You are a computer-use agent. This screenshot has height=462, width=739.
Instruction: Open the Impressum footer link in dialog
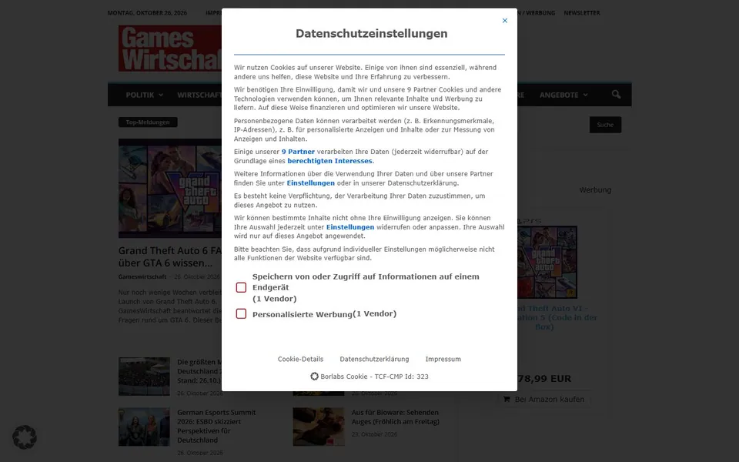pyautogui.click(x=443, y=360)
